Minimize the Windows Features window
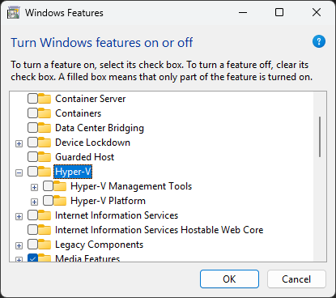The width and height of the screenshot is (336, 298). [x=243, y=12]
